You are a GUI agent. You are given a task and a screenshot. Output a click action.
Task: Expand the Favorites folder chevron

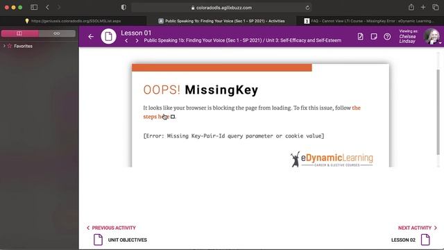(4, 46)
